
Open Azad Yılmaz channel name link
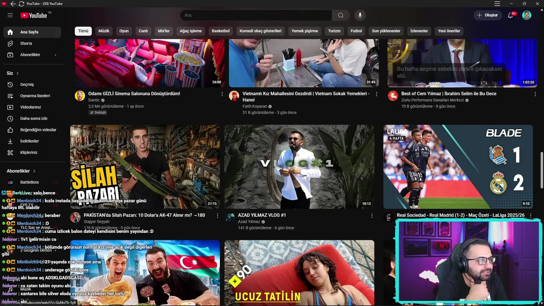[249, 222]
